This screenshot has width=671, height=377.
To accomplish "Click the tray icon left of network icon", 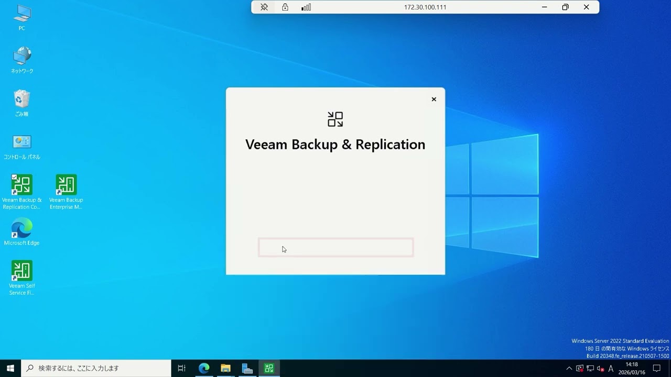I will coord(580,369).
